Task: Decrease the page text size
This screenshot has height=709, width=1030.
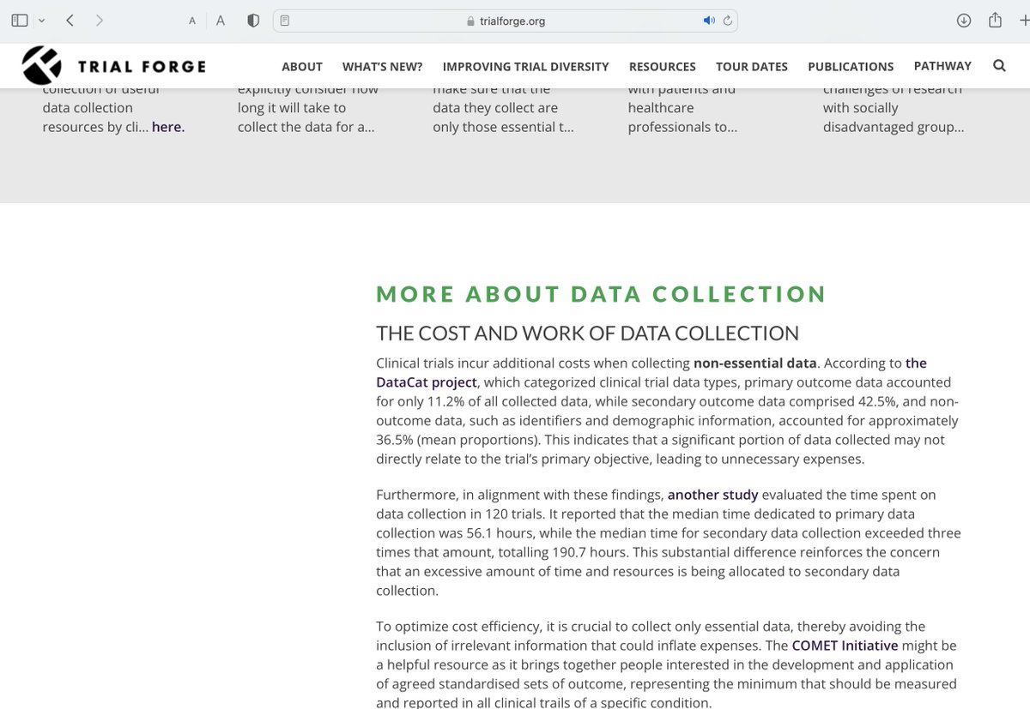Action: coord(191,20)
